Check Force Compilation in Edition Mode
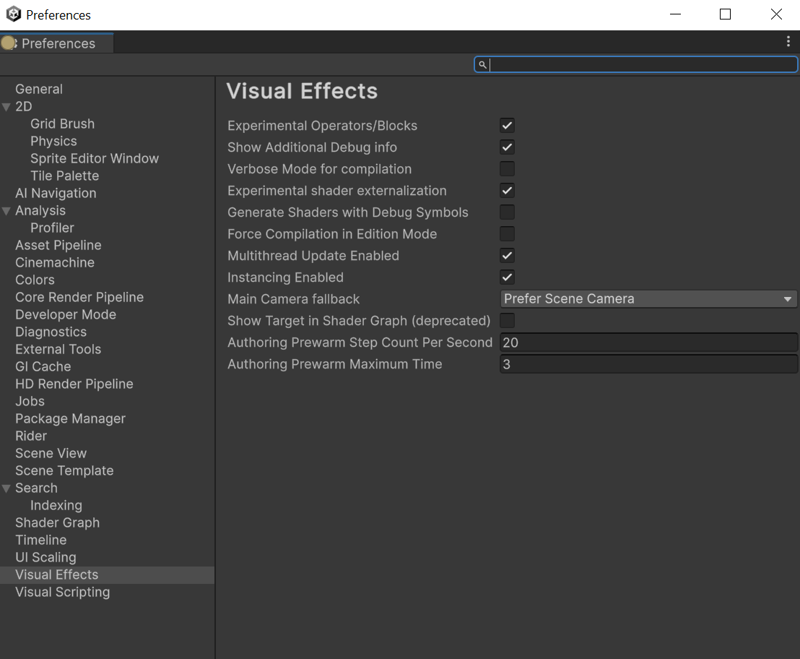800x659 pixels. (508, 234)
